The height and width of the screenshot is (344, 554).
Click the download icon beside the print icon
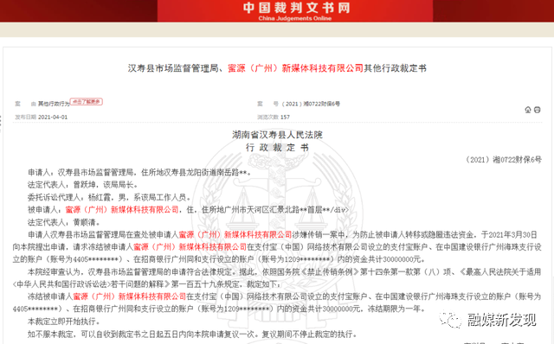coord(528,110)
